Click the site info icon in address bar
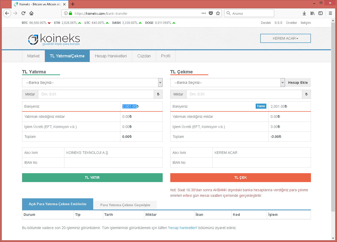The image size is (337, 242). (x=66, y=13)
